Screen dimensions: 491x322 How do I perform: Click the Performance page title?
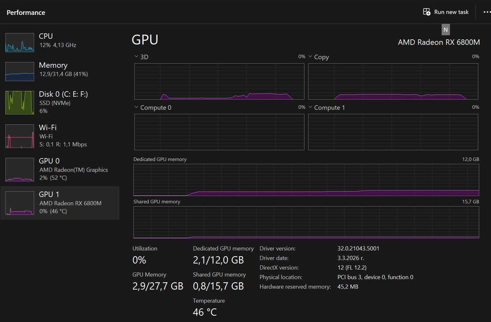click(26, 13)
